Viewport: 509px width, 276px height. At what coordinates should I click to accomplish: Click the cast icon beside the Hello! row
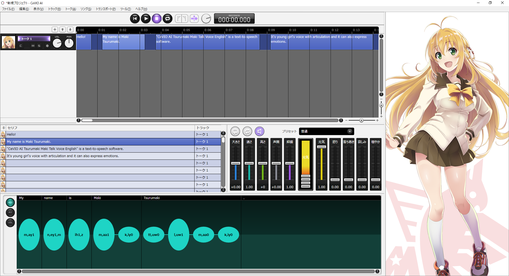tap(3, 135)
